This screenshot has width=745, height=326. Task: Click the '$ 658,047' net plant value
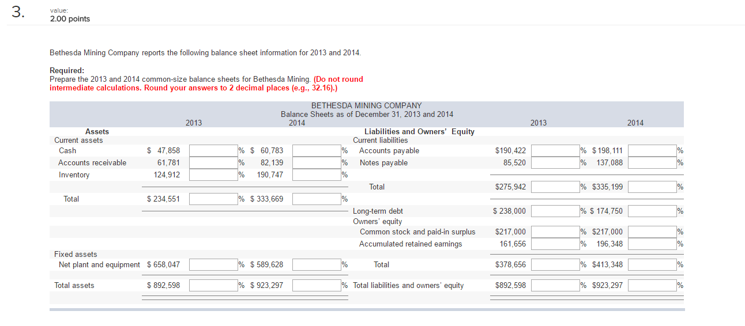(x=164, y=265)
